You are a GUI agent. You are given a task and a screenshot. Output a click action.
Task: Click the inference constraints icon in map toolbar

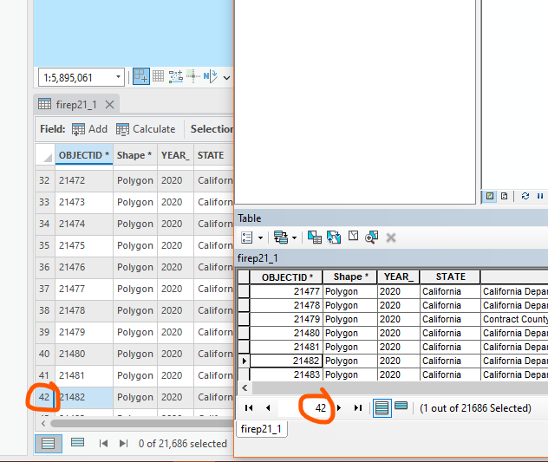tap(176, 76)
